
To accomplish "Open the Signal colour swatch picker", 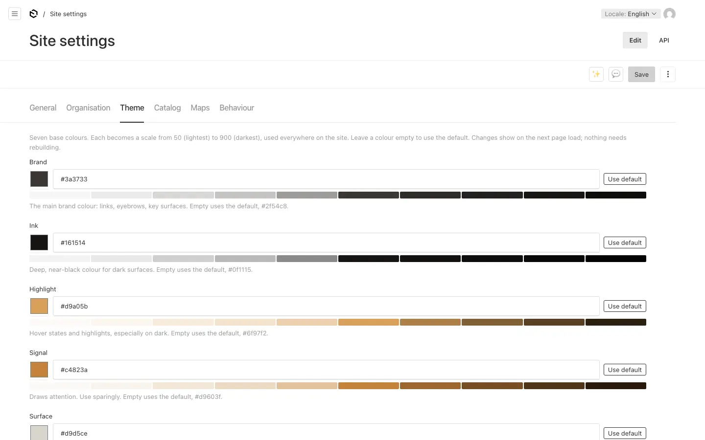I will click(x=39, y=370).
